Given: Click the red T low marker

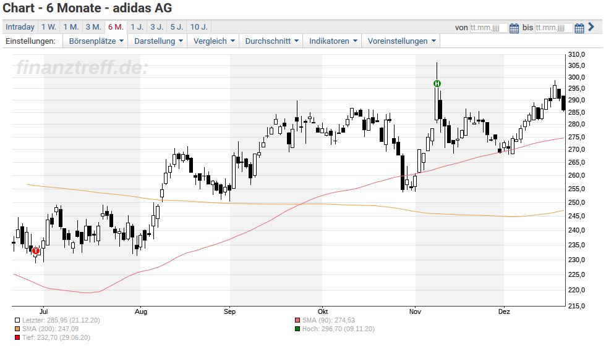Looking at the screenshot, I should click(x=36, y=251).
